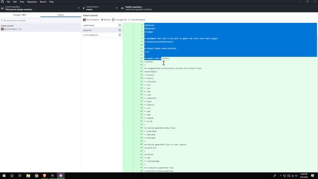Click the GitHub logo in the title bar
The image size is (318, 179).
pos(2,2)
